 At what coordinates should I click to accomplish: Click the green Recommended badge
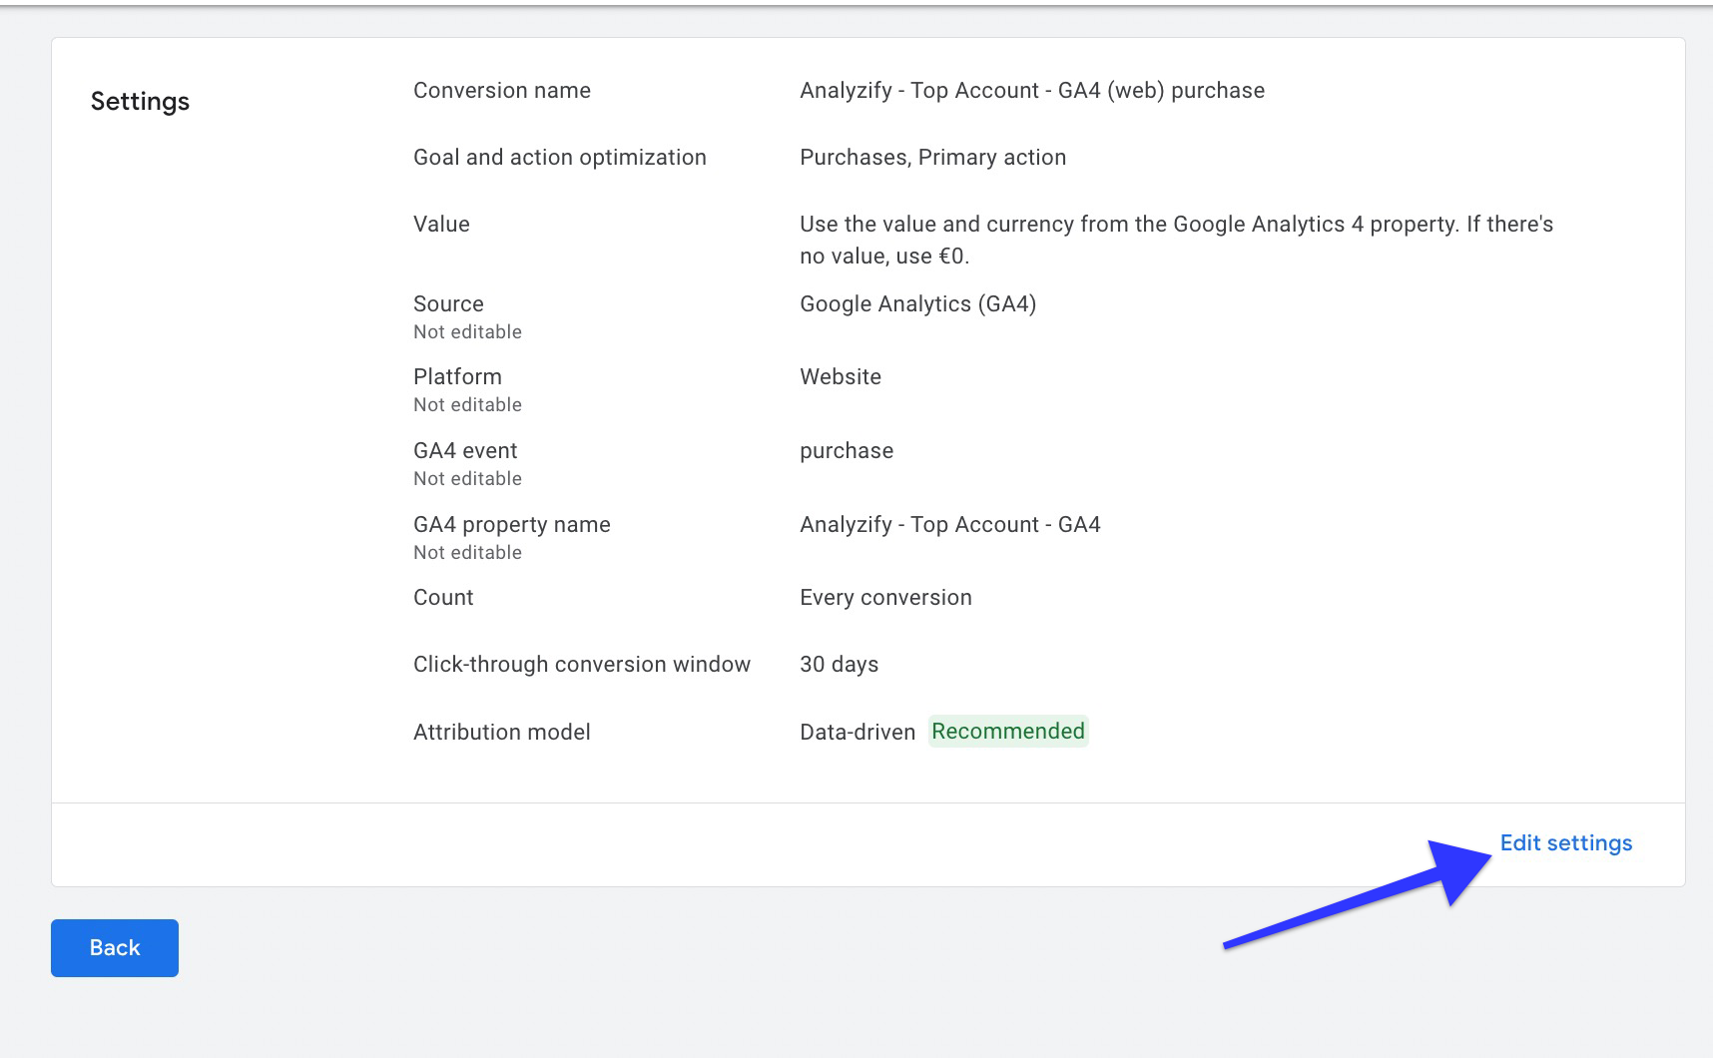[1008, 732]
